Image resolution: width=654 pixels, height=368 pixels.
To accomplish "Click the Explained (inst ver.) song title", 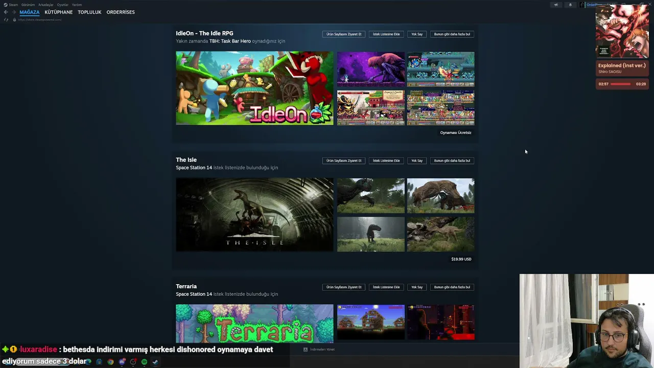I will (x=622, y=65).
